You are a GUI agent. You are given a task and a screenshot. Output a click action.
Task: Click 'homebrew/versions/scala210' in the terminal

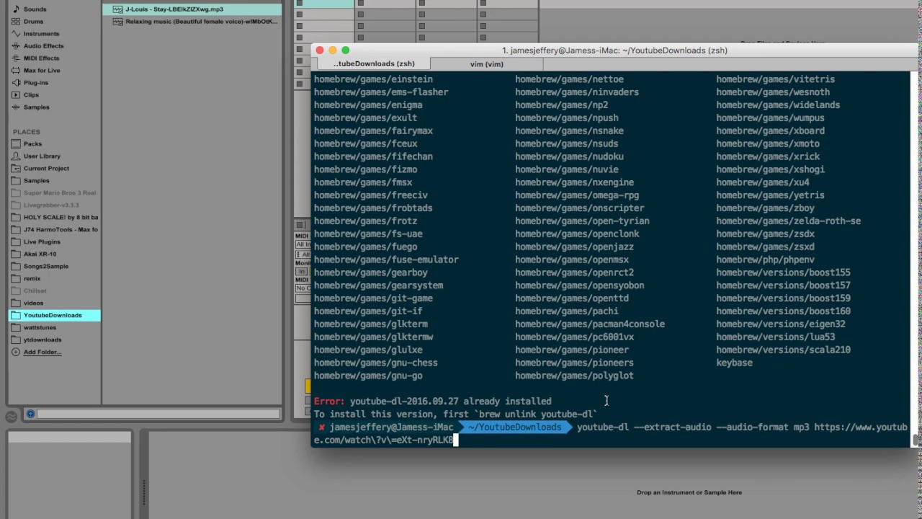click(783, 350)
